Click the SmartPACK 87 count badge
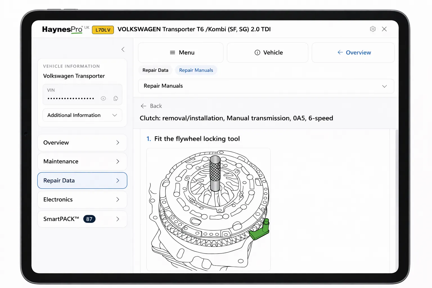 coord(89,219)
